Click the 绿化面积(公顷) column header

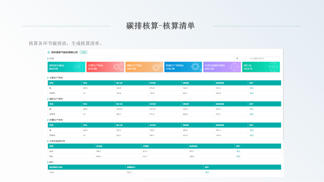pos(56,167)
